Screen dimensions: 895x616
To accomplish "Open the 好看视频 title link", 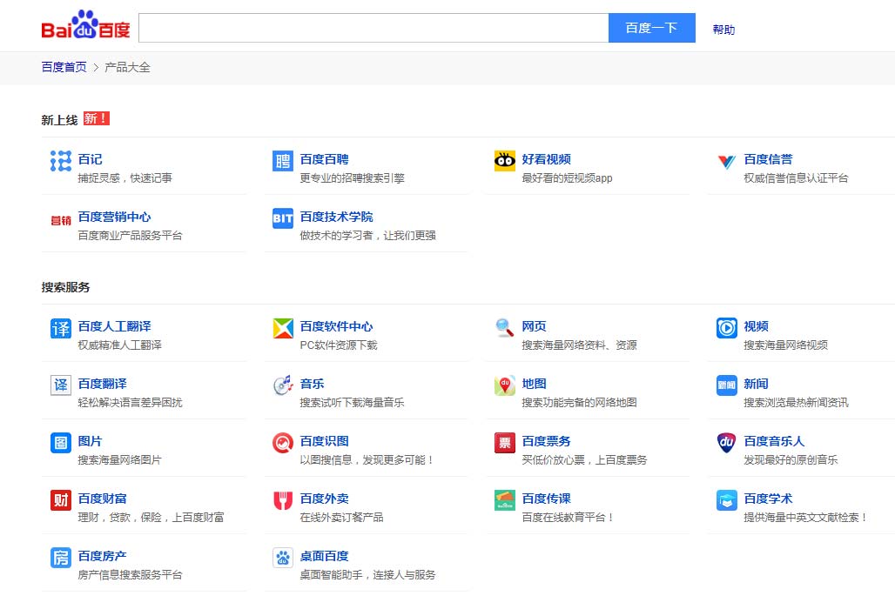I will click(x=546, y=159).
